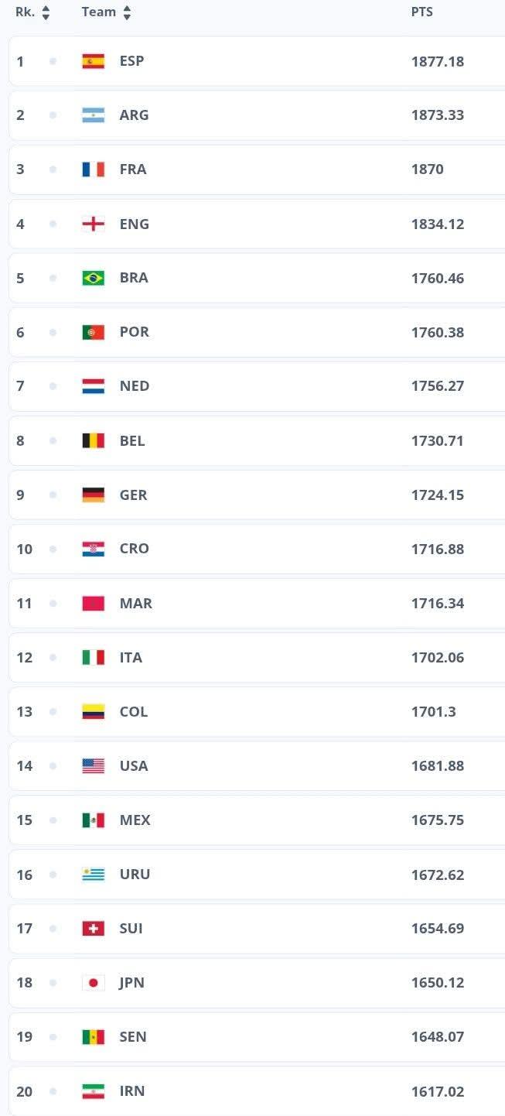Sort table by Team column arrows
Viewport: 505px width, 1116px height.
tap(127, 12)
